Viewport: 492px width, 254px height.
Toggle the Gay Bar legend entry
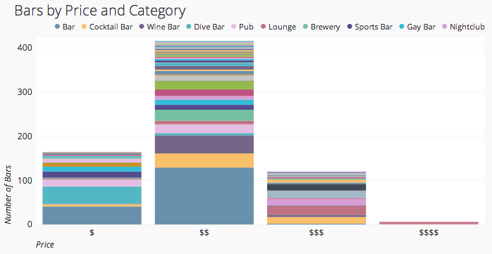(x=417, y=27)
